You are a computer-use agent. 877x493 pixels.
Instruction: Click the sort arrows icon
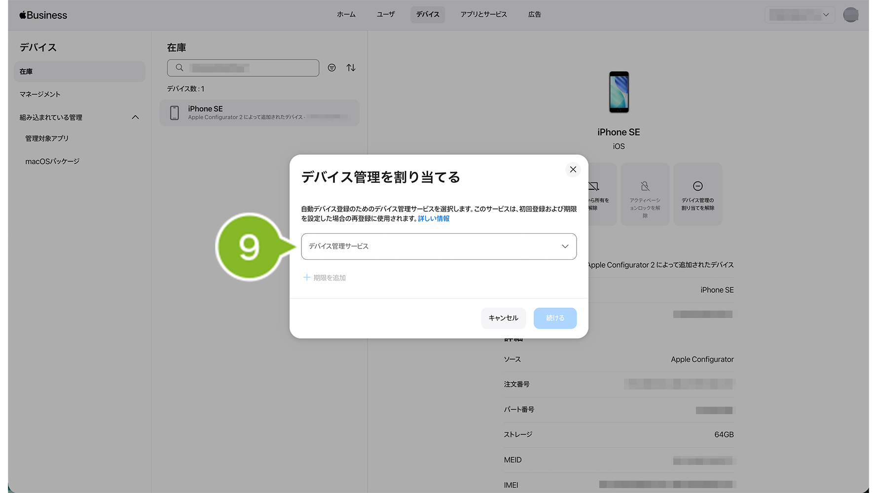coord(351,68)
